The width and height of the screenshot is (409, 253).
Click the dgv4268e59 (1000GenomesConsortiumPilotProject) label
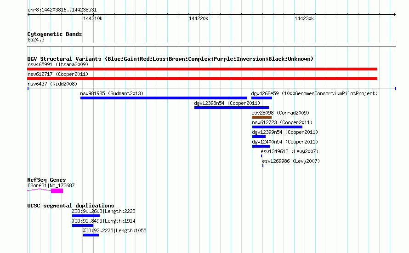point(314,93)
